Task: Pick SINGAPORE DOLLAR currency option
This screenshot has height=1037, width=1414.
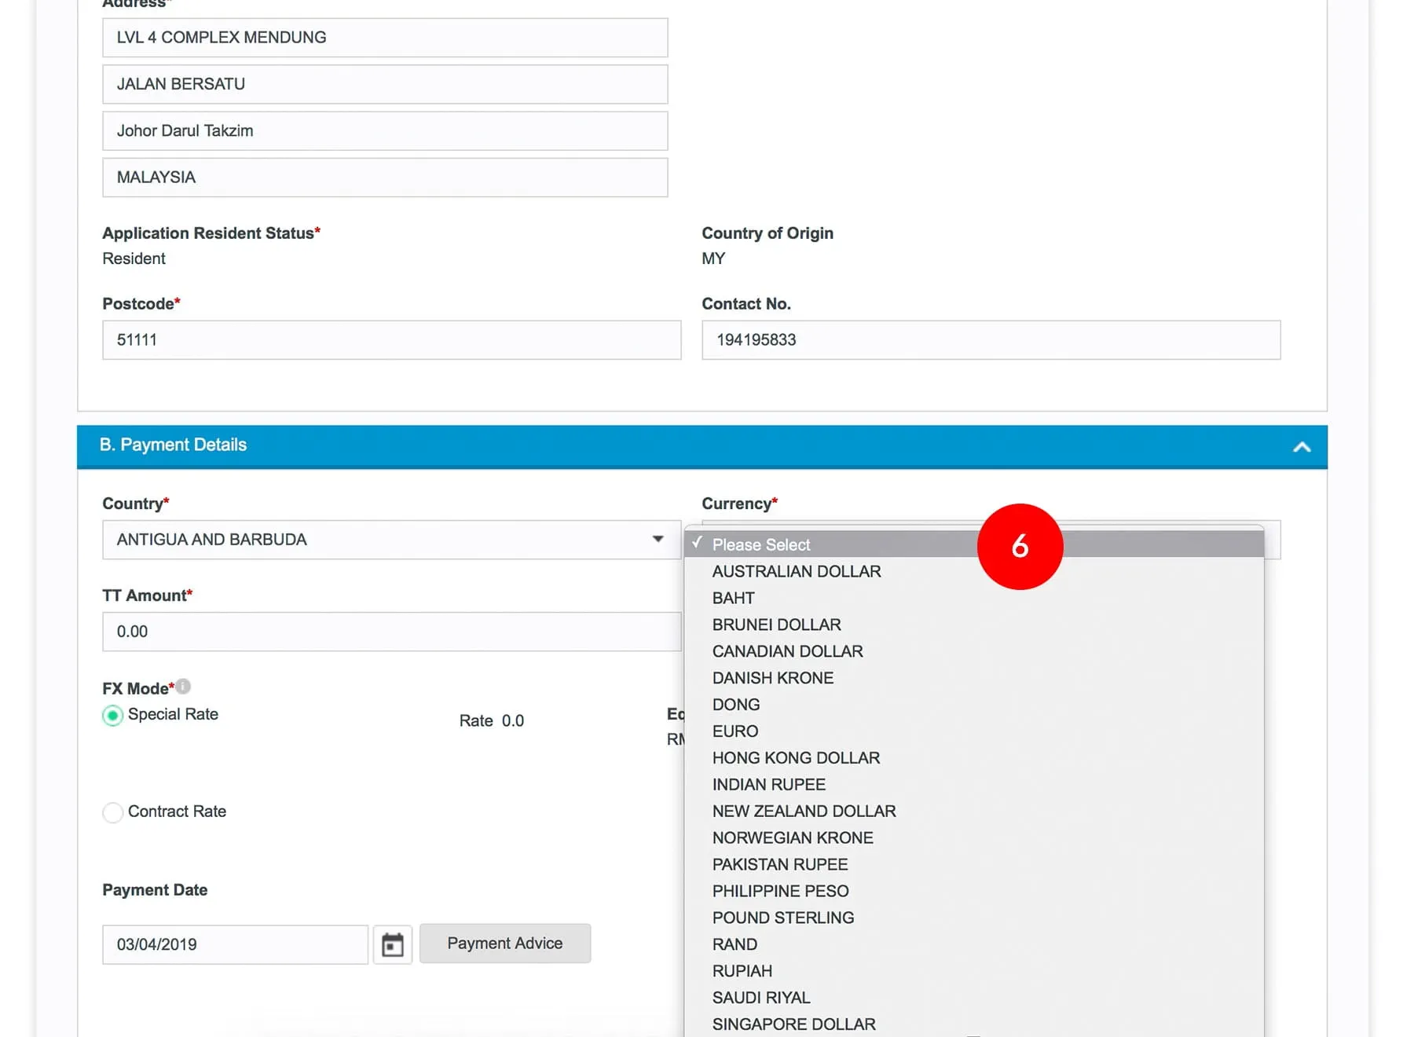Action: coord(793,1024)
